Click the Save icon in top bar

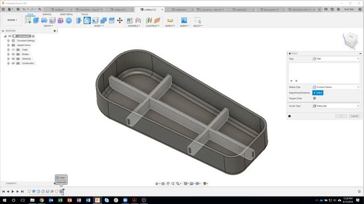click(x=18, y=9)
